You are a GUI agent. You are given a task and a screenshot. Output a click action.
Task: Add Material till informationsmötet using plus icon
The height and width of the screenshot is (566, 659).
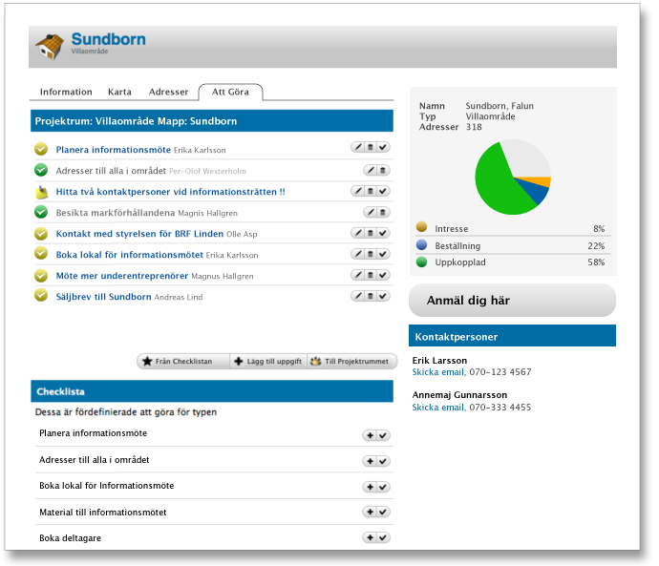click(371, 513)
